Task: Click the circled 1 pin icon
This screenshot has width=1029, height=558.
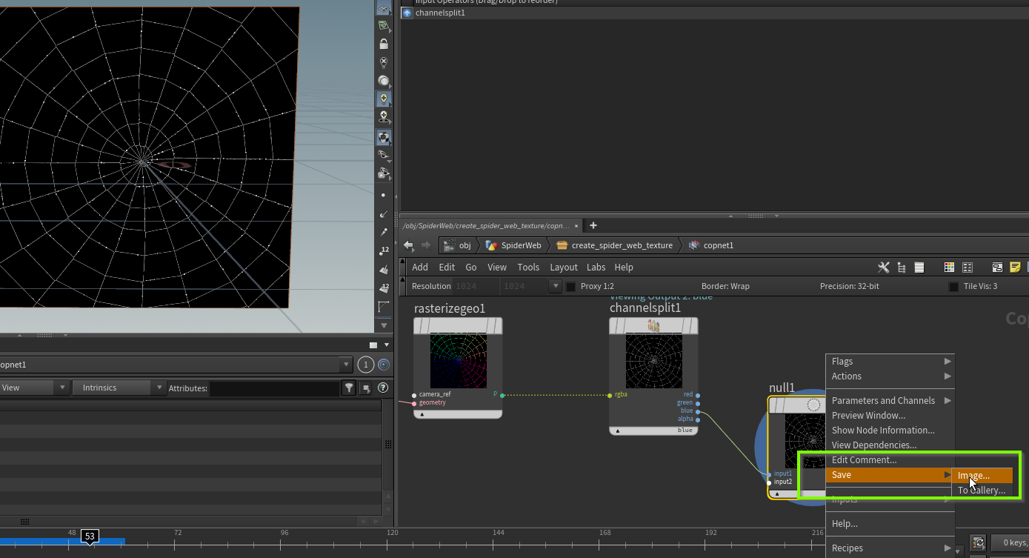Action: (365, 365)
